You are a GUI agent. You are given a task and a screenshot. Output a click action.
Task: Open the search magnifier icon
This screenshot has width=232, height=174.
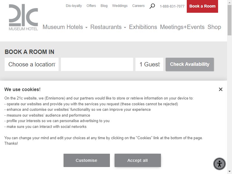click(x=152, y=6)
